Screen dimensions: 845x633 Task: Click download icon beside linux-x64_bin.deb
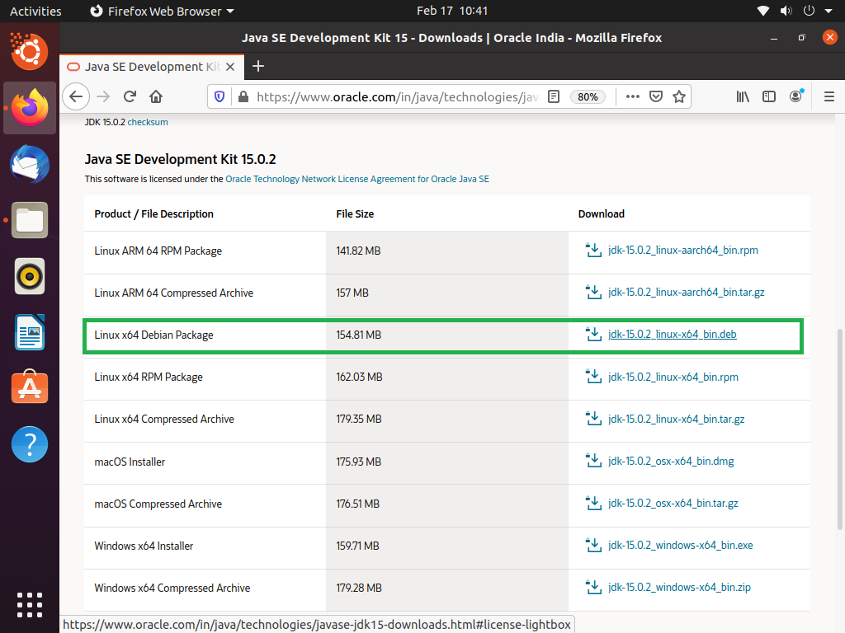(x=593, y=335)
